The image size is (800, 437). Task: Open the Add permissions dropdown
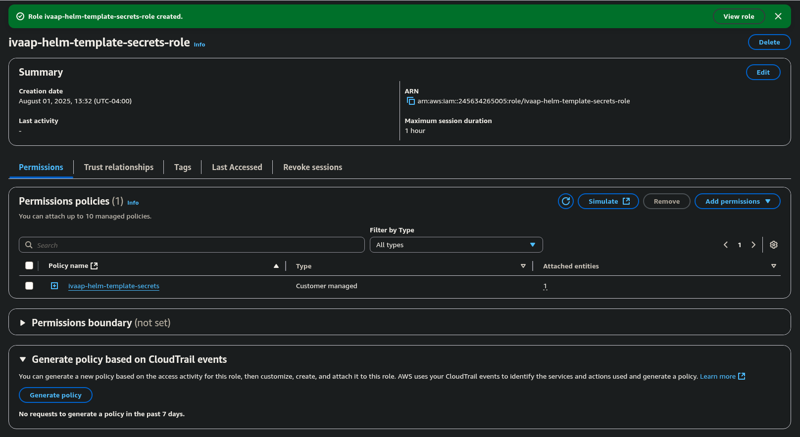737,201
